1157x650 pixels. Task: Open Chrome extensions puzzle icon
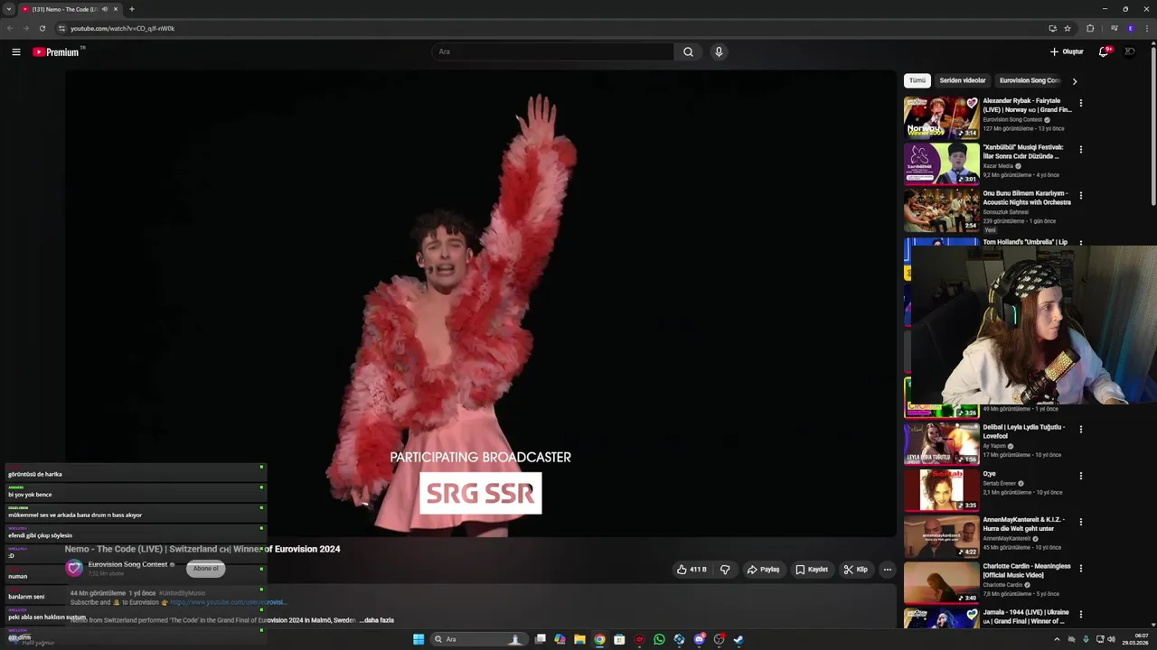[1090, 28]
